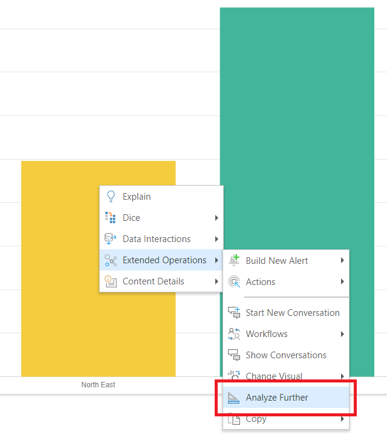Choose Show Conversations from the menu
This screenshot has width=387, height=446.
[x=286, y=355]
